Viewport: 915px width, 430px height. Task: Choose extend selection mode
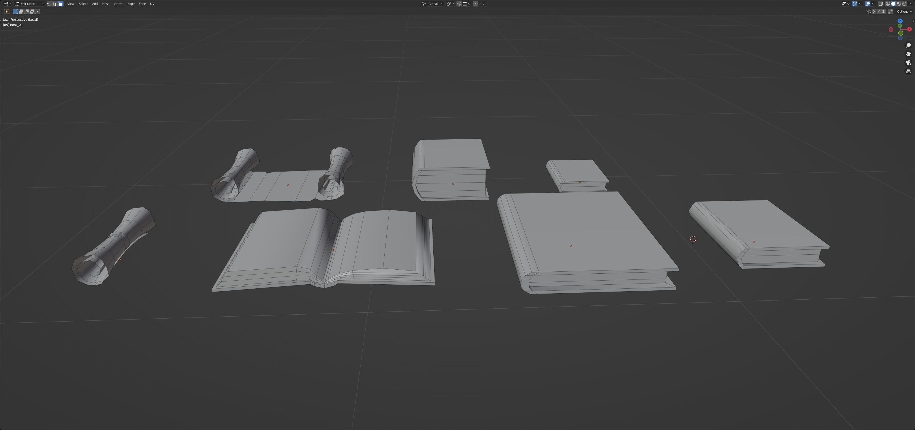21,11
